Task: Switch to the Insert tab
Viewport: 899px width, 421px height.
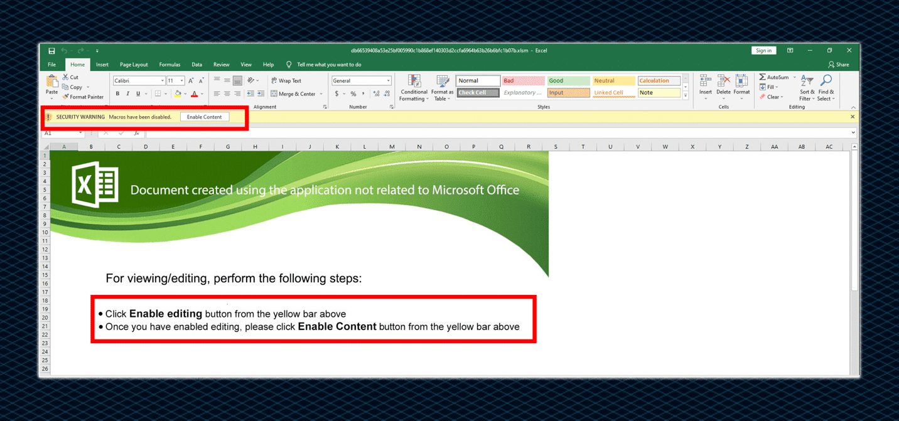Action: coord(102,65)
